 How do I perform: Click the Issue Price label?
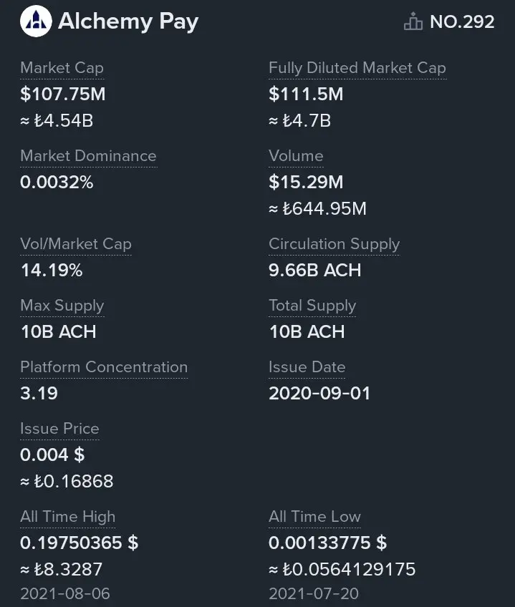pos(59,429)
